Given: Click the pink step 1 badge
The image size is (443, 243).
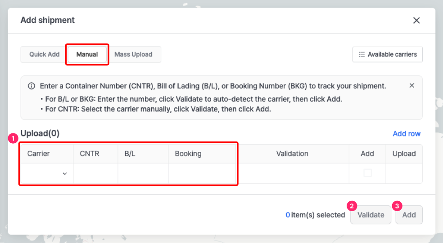Looking at the screenshot, I should 13,138.
